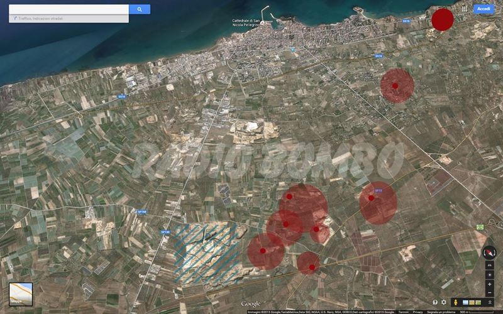Screen dimensions: 503x314
Task: Switch to Map view via Mappa thumbnail
Action: (21, 293)
